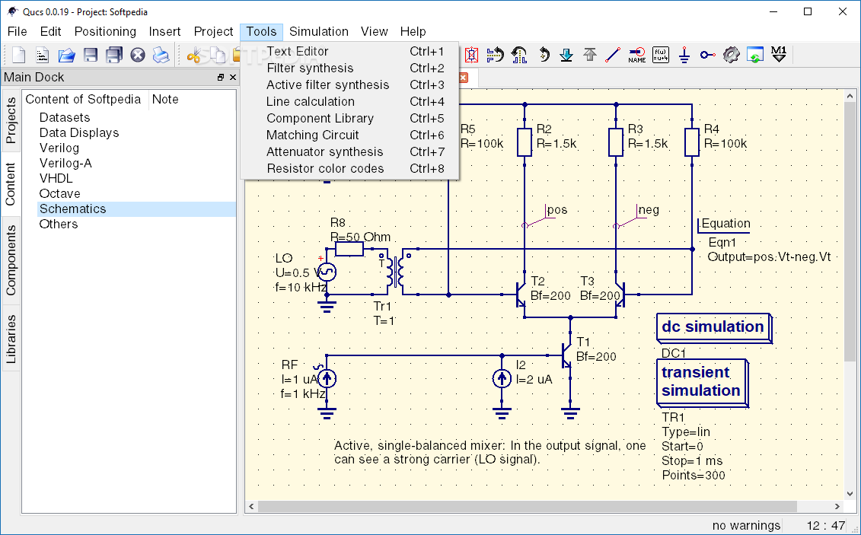The width and height of the screenshot is (861, 535).
Task: Click 'Content of Softpedia' column header
Action: coord(85,100)
